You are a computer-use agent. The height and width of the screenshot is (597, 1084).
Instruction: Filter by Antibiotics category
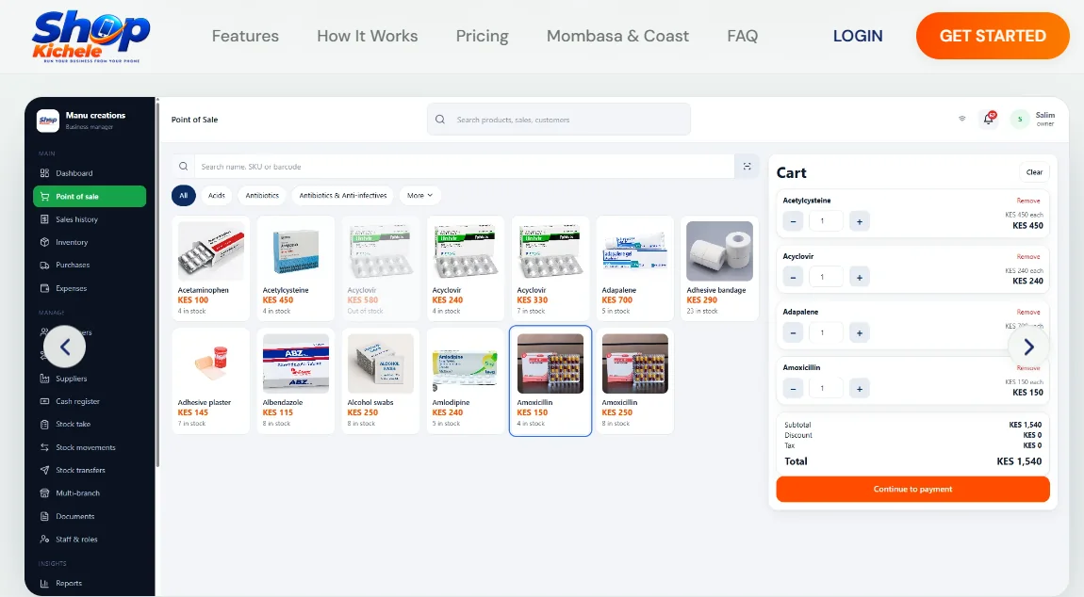(262, 196)
